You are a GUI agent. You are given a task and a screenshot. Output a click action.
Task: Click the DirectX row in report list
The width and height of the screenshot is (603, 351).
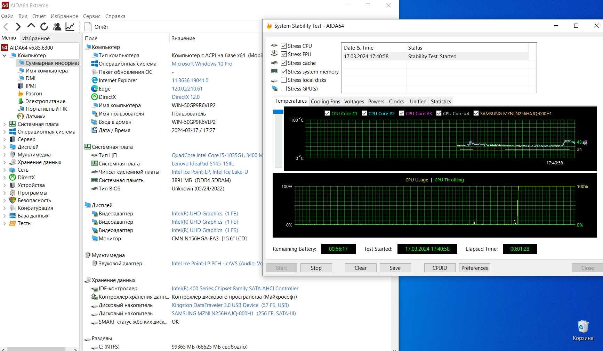tap(107, 97)
